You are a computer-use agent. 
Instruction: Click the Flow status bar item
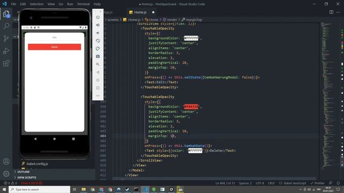[32, 183]
